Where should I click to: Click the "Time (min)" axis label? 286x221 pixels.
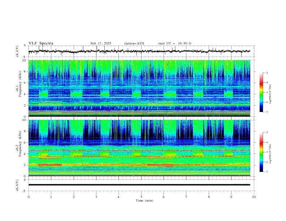coord(144,200)
